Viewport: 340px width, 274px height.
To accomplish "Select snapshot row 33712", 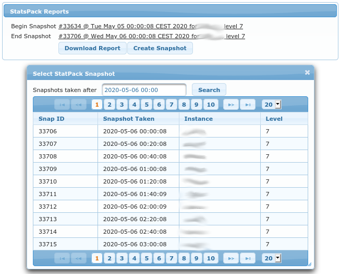I will tap(171, 207).
